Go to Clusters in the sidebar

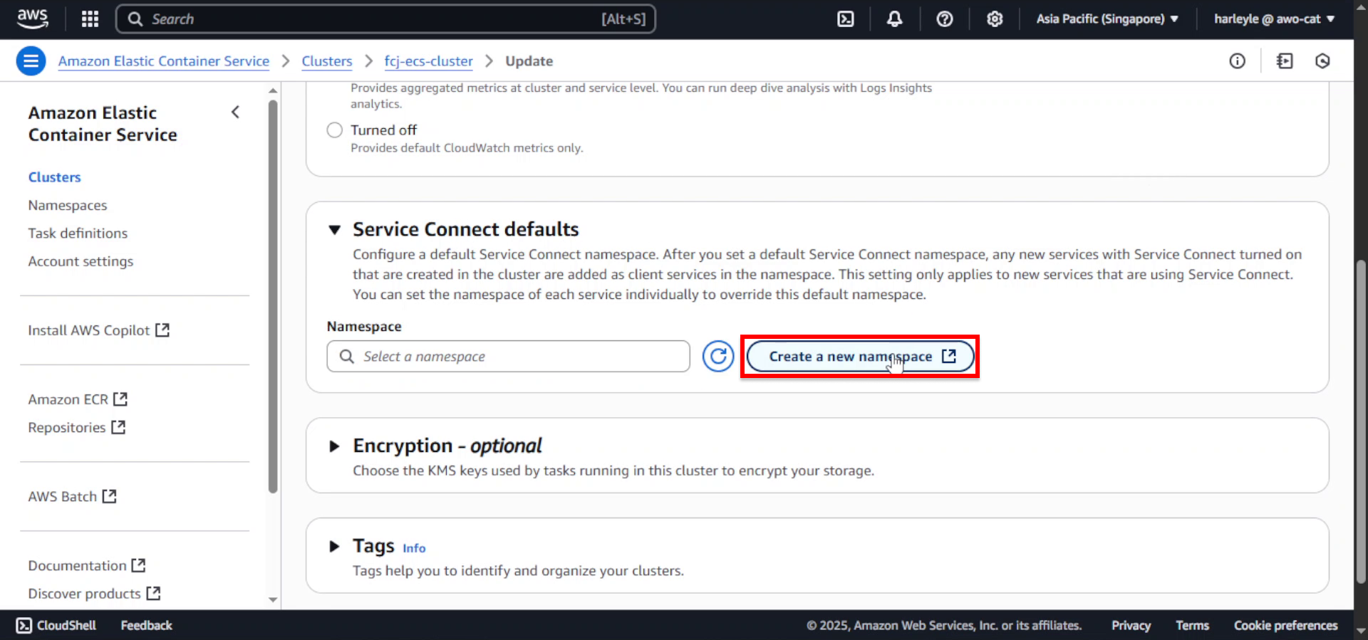click(x=54, y=177)
